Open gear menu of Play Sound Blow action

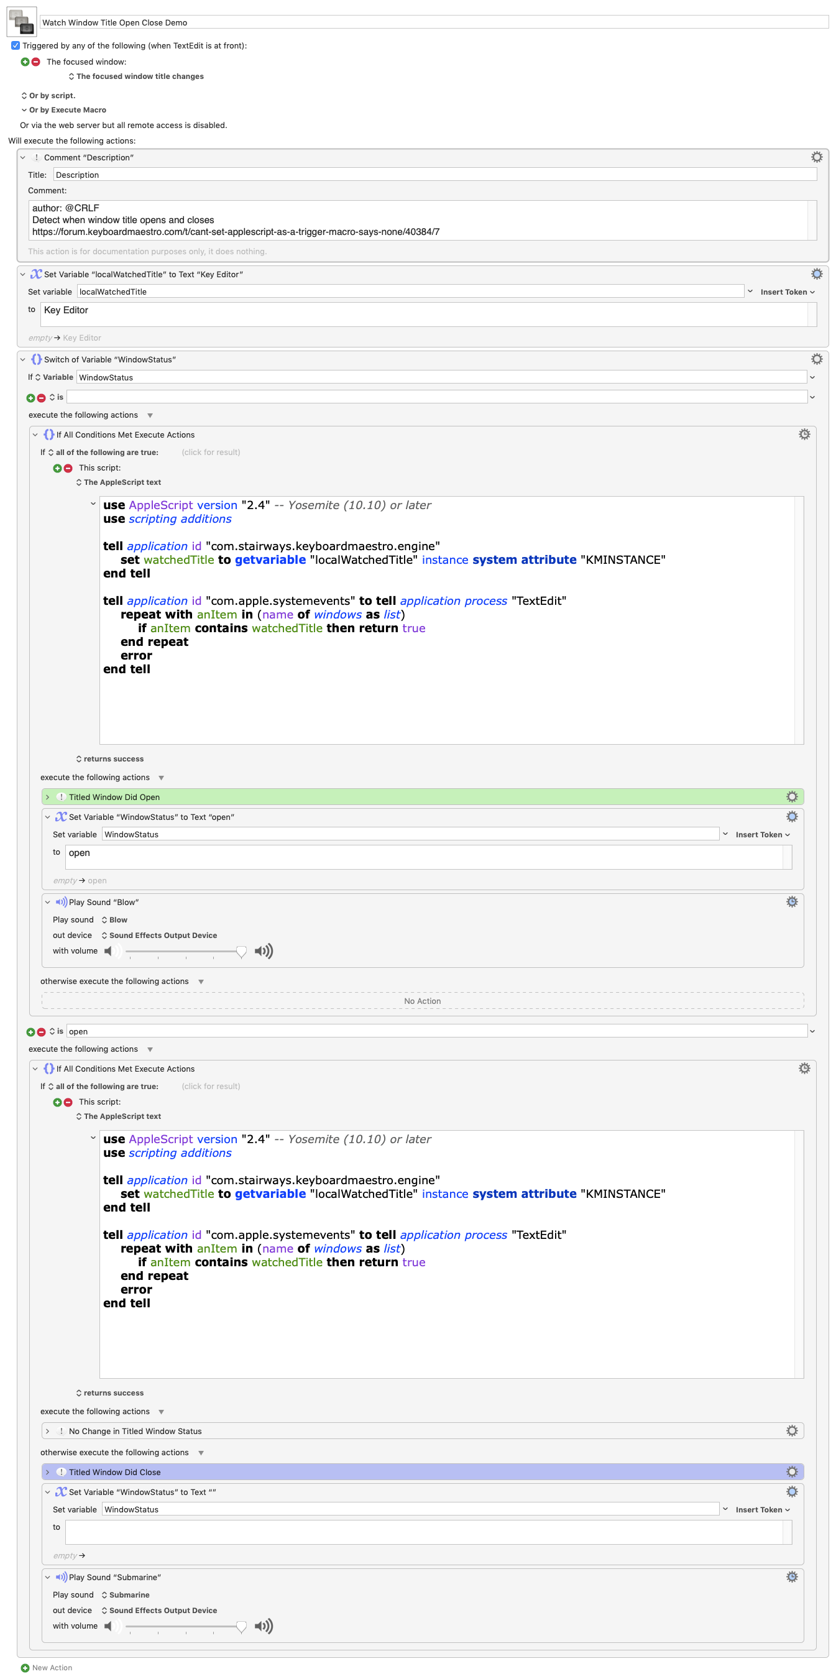(792, 901)
